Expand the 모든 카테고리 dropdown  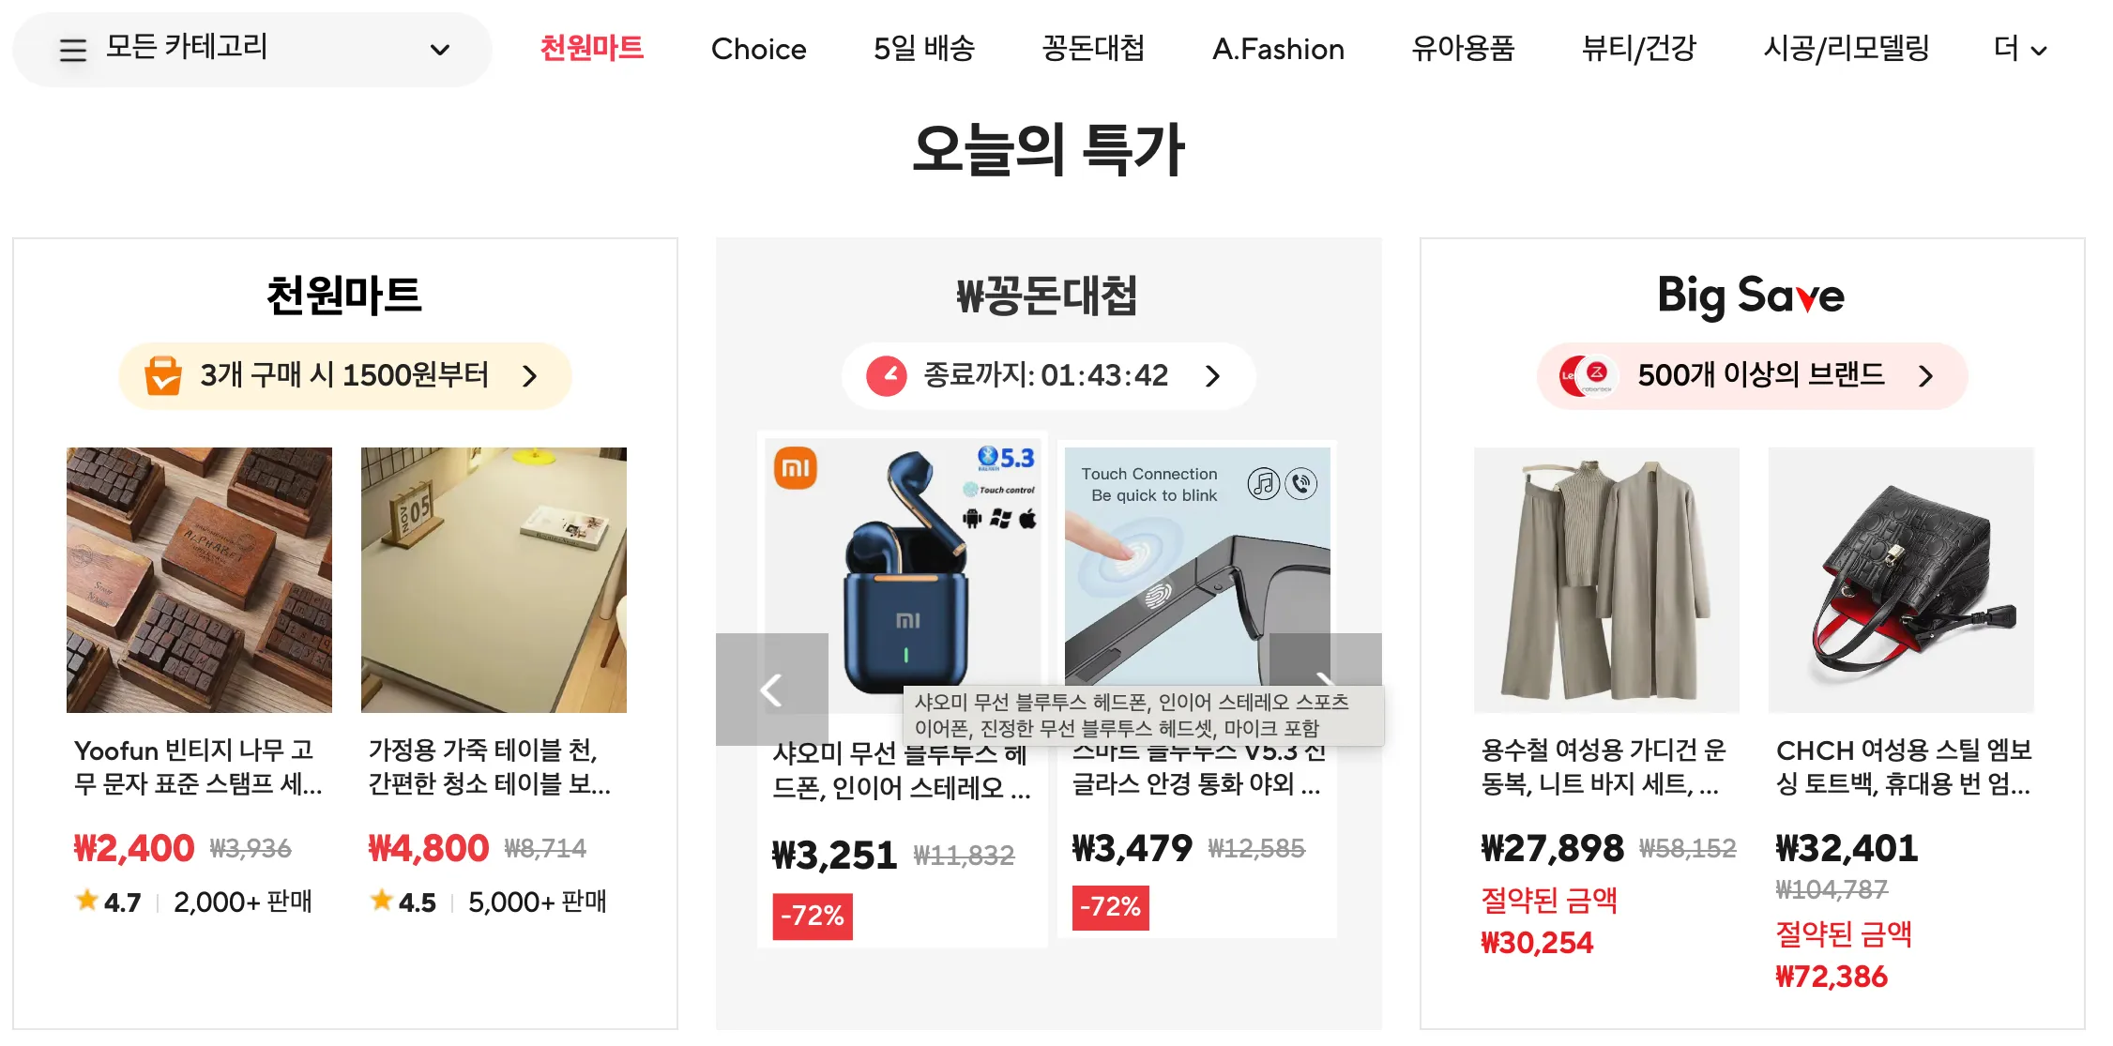pos(441,49)
